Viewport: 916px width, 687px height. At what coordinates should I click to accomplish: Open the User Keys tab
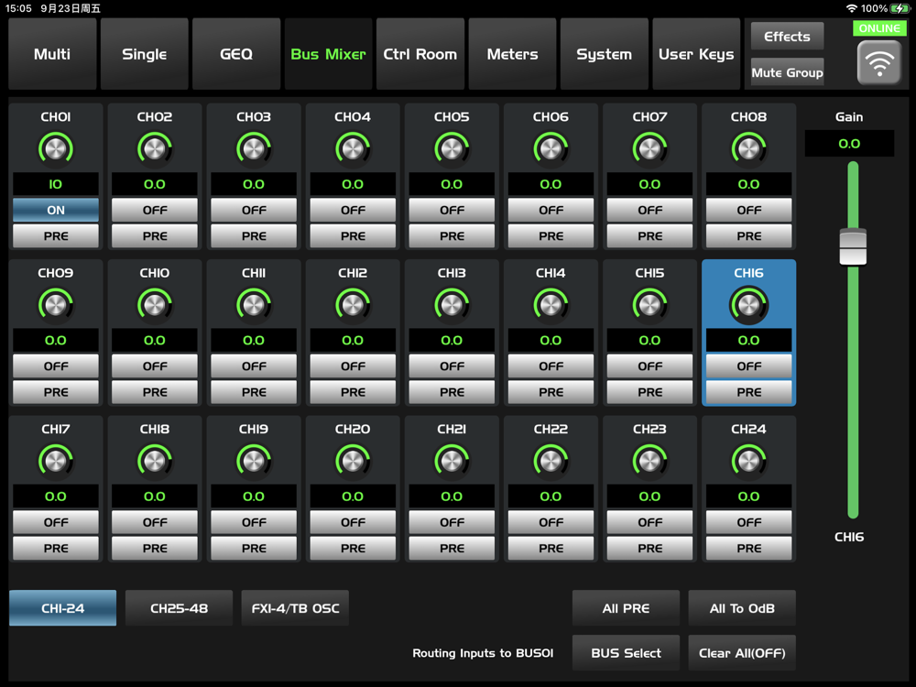pyautogui.click(x=696, y=54)
